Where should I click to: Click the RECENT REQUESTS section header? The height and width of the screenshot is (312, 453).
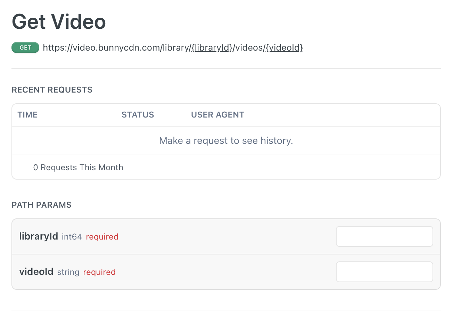coord(52,89)
